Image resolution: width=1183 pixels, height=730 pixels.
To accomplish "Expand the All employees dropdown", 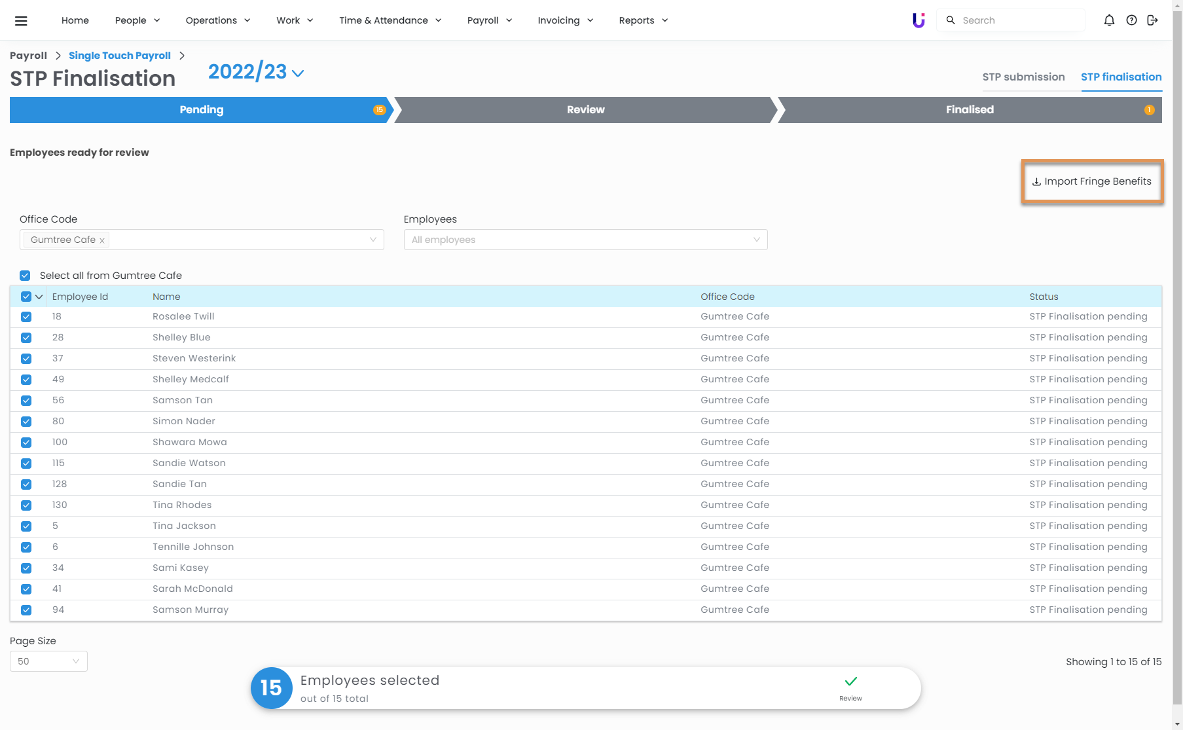I will 585,240.
